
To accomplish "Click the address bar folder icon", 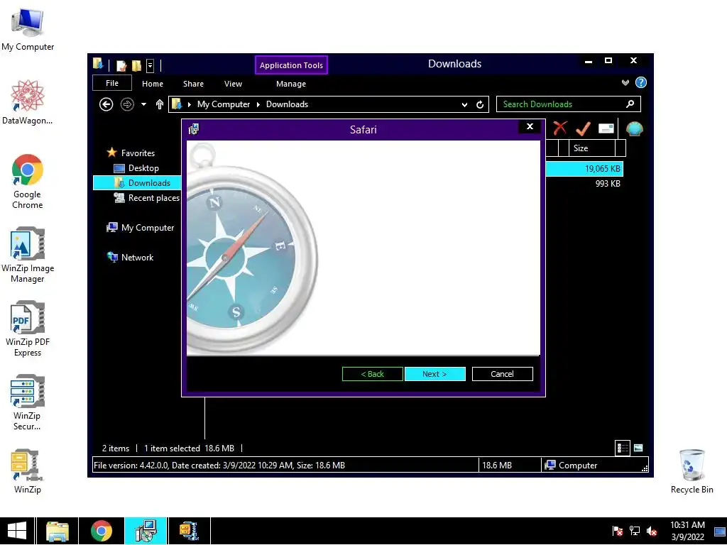I will point(177,104).
